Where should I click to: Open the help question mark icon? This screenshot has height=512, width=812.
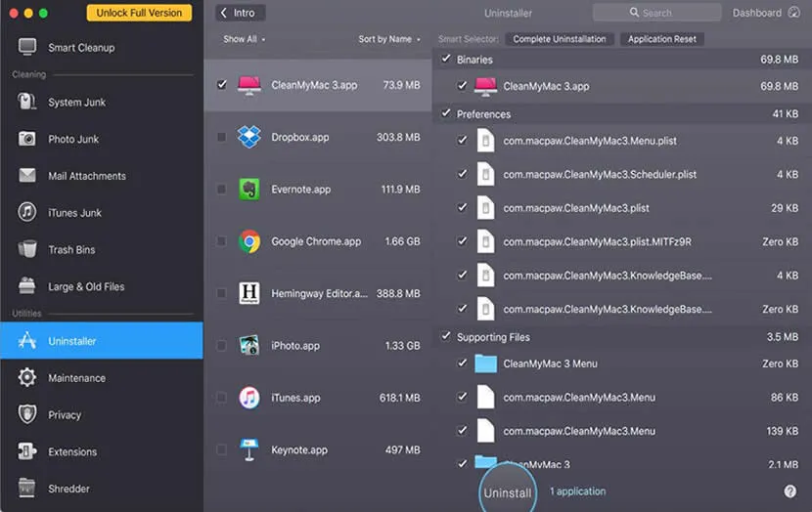[790, 491]
